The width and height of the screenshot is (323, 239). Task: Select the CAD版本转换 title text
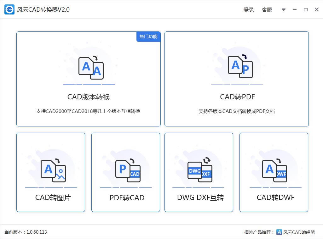(x=89, y=97)
